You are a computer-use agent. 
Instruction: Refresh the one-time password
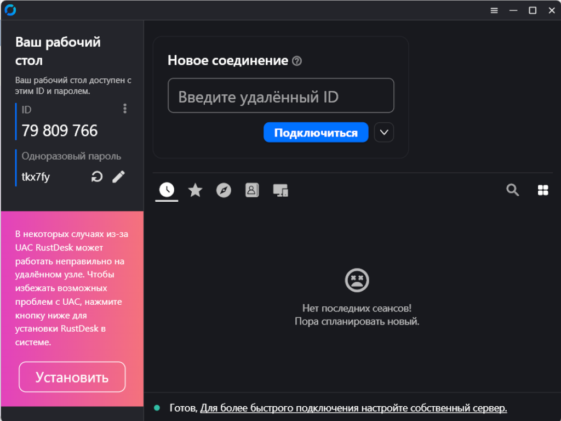(x=97, y=177)
